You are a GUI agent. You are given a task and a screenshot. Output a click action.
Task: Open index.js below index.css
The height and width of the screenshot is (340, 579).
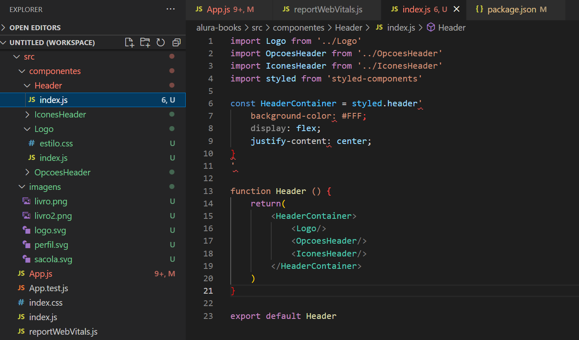[x=93, y=317]
